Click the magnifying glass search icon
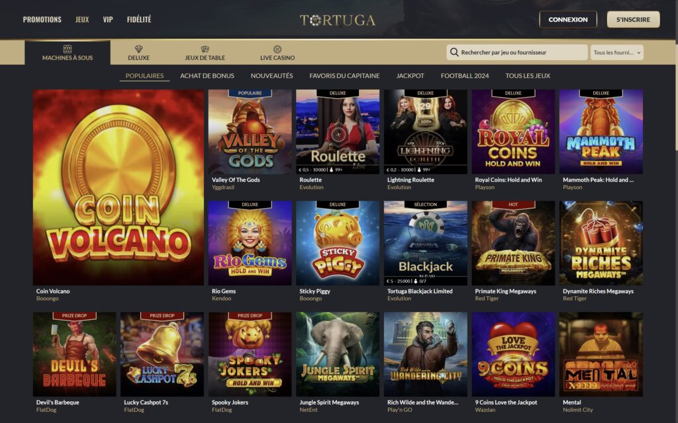Screen dimensions: 678x423 pos(454,52)
